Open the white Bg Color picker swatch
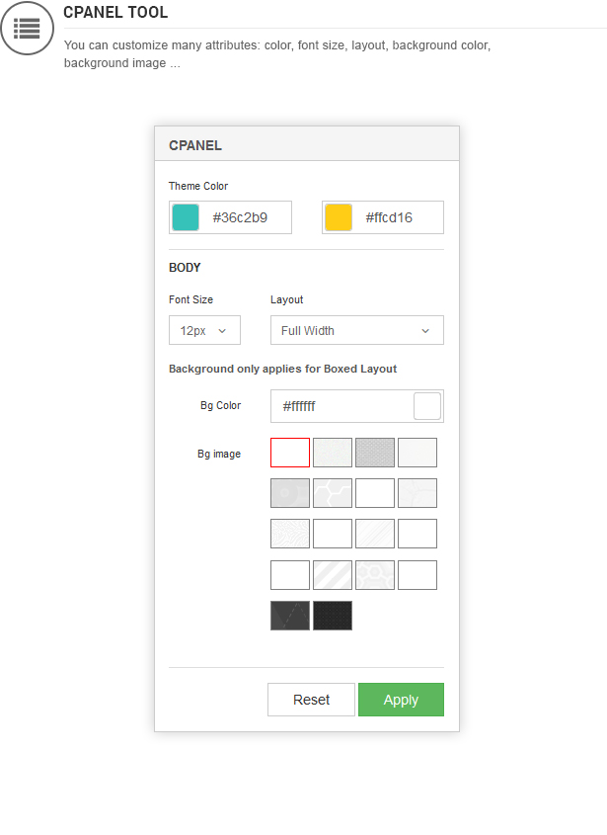Image resolution: width=607 pixels, height=835 pixels. pos(427,406)
